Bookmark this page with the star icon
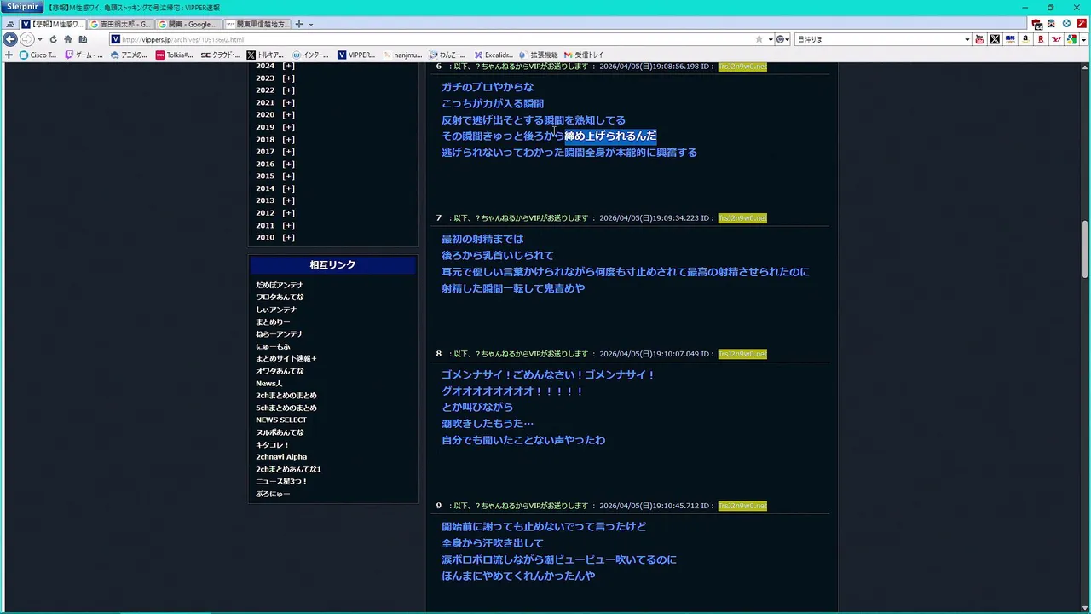The width and height of the screenshot is (1091, 614). 759,39
